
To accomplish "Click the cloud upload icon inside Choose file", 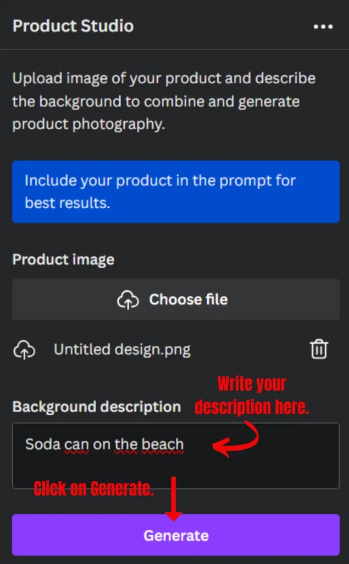I will [128, 299].
